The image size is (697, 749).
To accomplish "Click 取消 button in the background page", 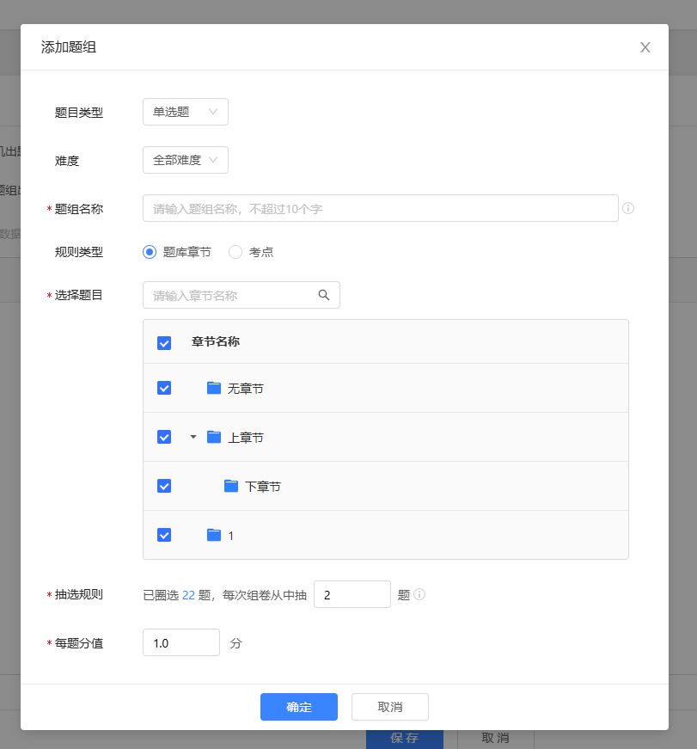I will click(x=496, y=738).
